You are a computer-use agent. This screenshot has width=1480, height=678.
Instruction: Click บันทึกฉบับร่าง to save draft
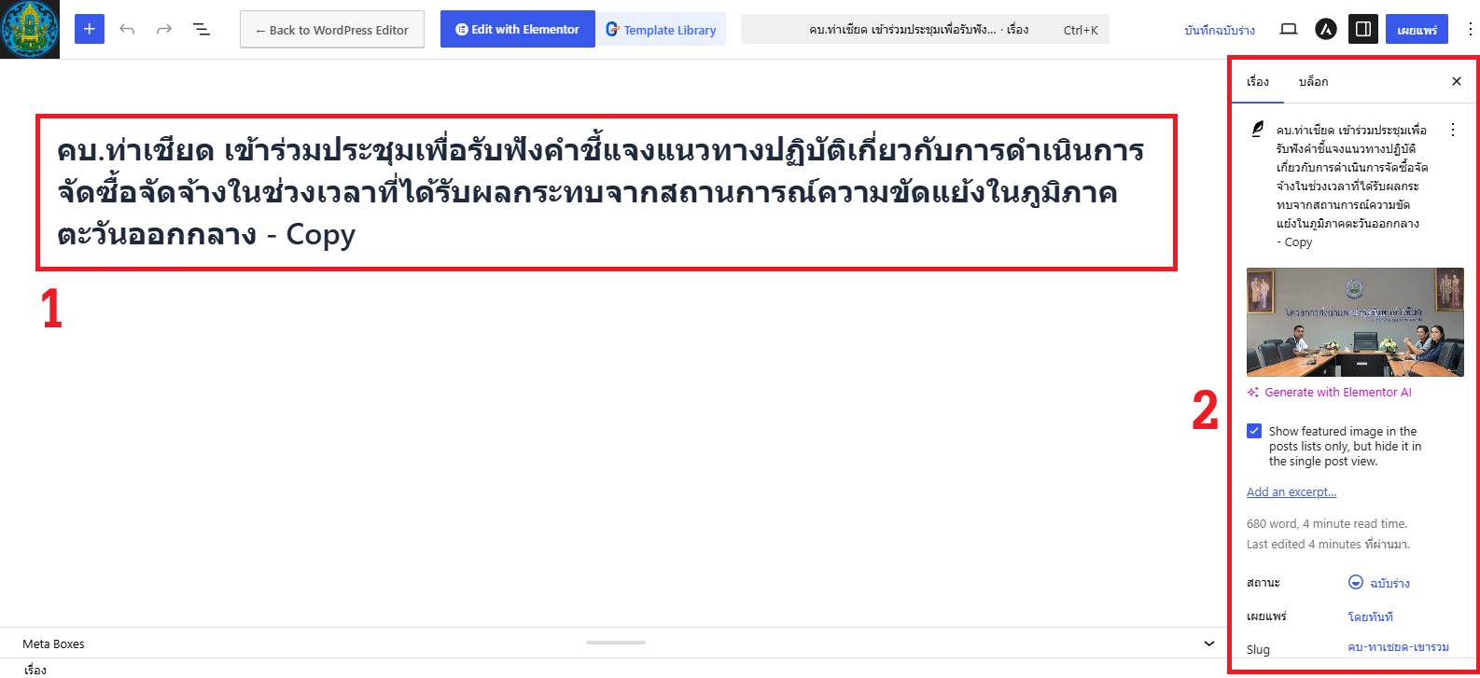click(x=1220, y=30)
